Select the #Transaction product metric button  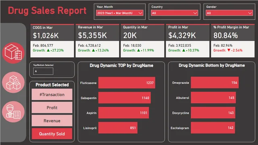coord(52,95)
